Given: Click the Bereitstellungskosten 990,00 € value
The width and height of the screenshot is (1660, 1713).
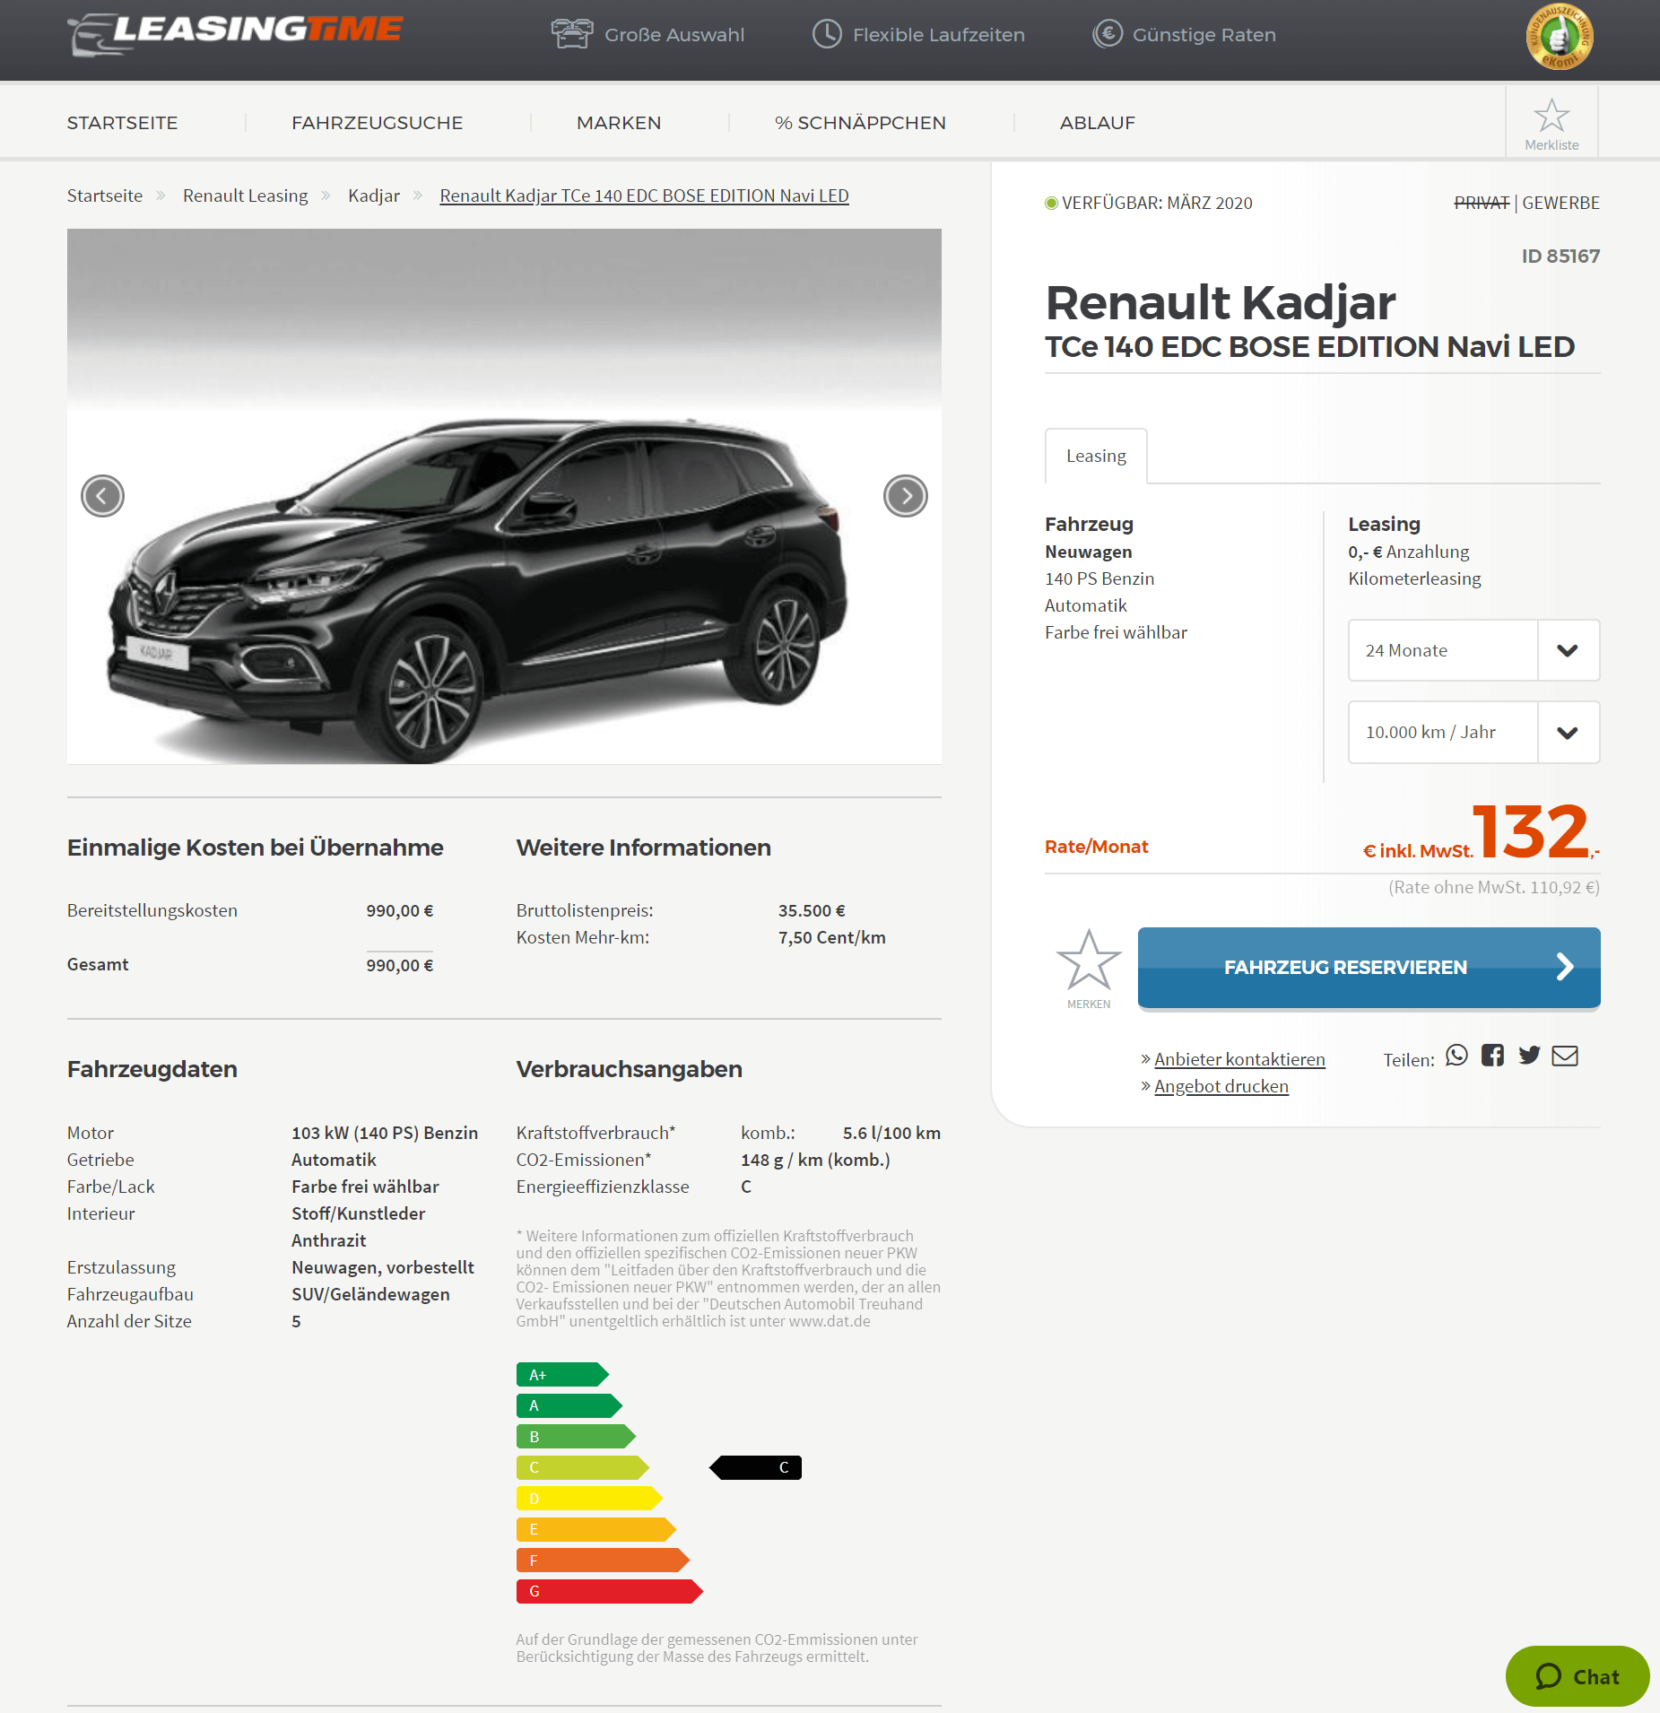Looking at the screenshot, I should tap(399, 910).
